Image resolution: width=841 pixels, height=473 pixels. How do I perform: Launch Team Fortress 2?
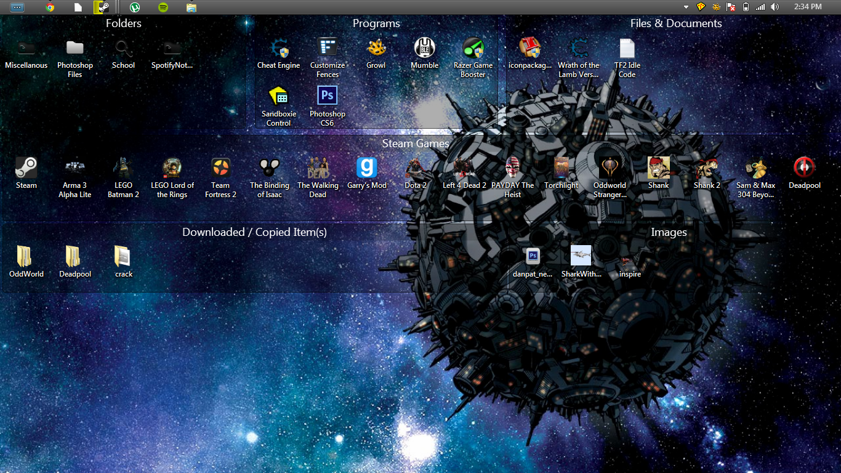click(220, 169)
